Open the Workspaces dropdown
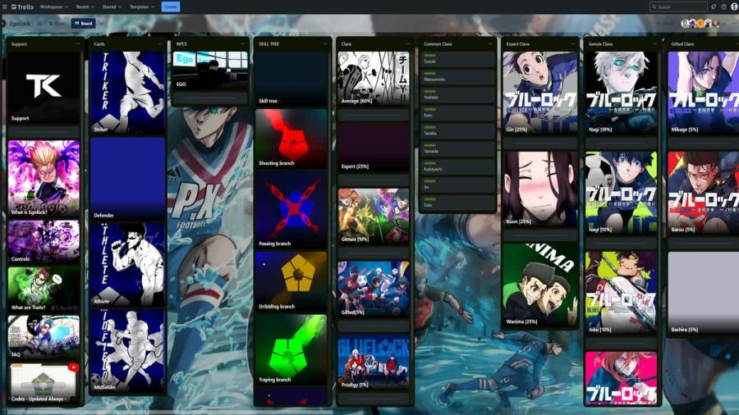Image resolution: width=739 pixels, height=415 pixels. click(x=53, y=7)
